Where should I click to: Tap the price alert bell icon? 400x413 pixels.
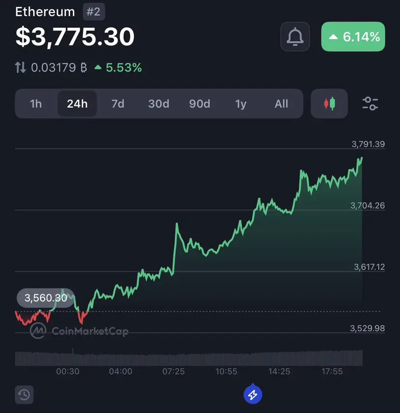point(295,37)
